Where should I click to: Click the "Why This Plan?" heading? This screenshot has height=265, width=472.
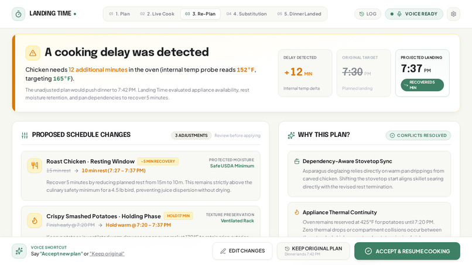(324, 135)
